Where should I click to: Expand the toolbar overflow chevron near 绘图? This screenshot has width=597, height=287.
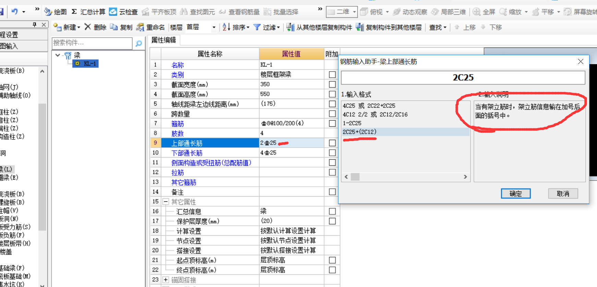[37, 9]
